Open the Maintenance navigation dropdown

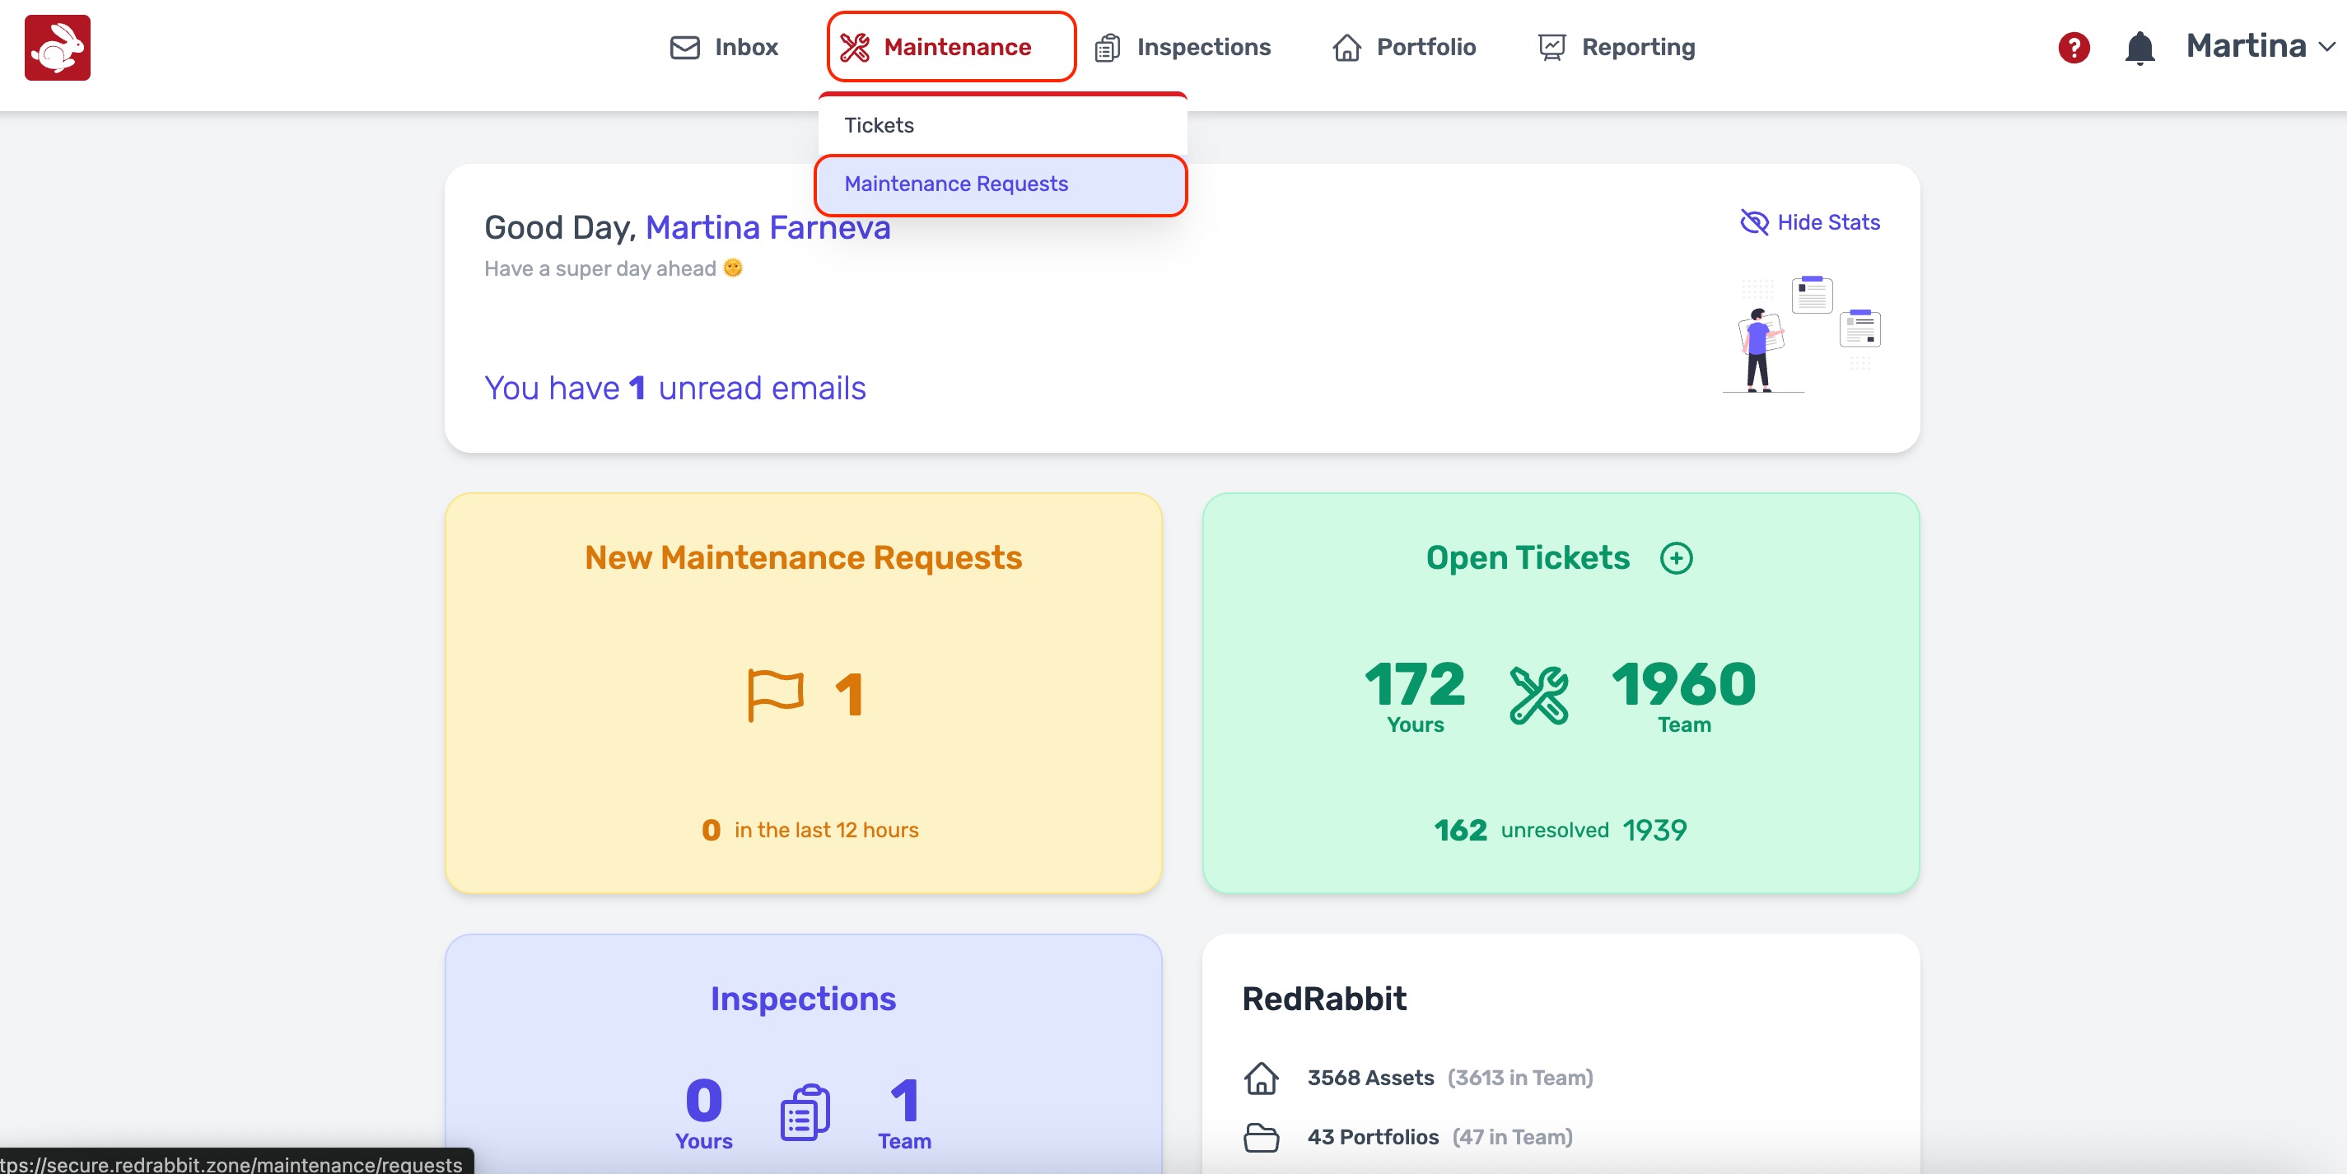[950, 46]
